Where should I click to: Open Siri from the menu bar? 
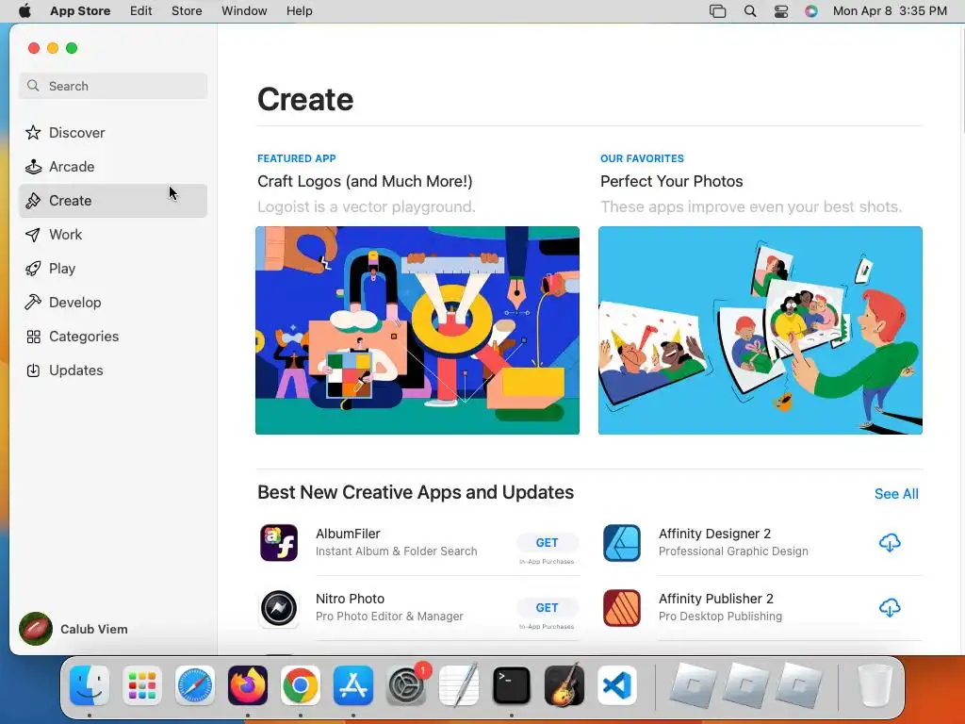[811, 11]
